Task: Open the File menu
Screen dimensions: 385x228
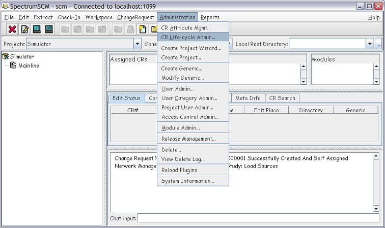Action: coord(9,17)
